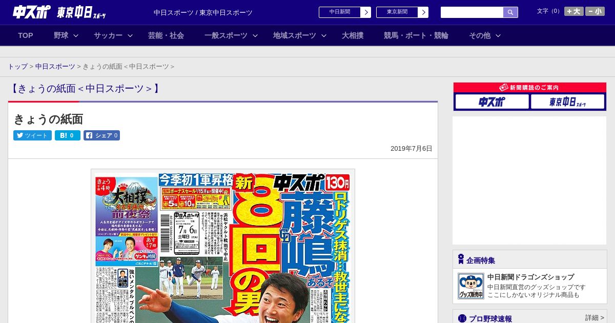Image resolution: width=615 pixels, height=323 pixels.
Task: Click トップ breadcrumb link
Action: [x=17, y=67]
